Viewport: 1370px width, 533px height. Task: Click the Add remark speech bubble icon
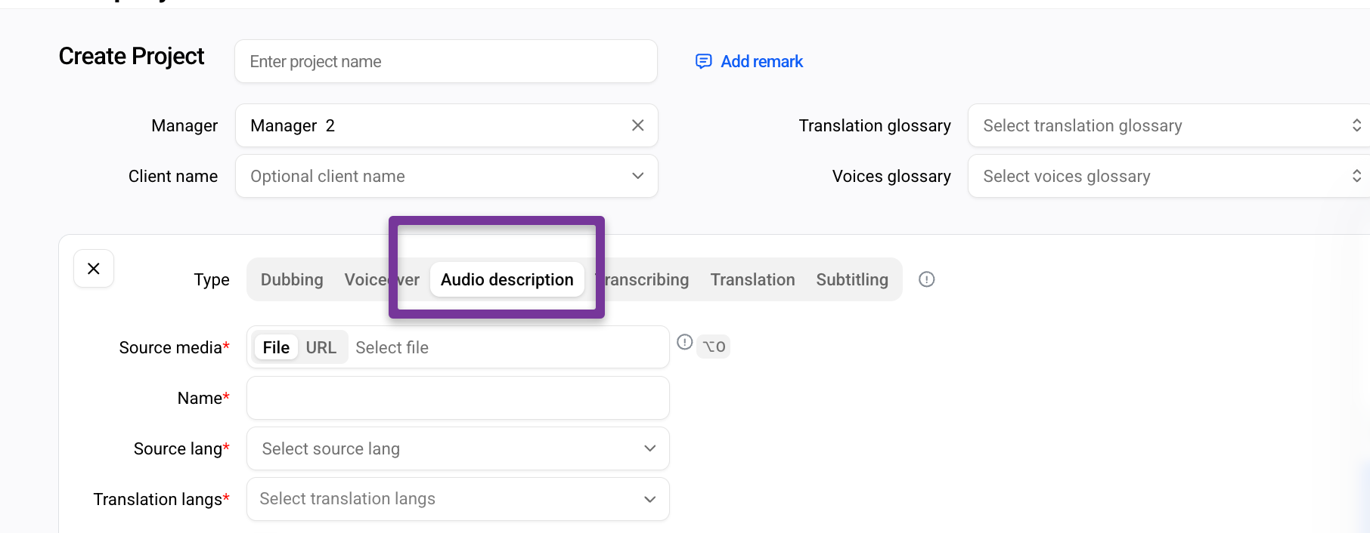tap(703, 61)
